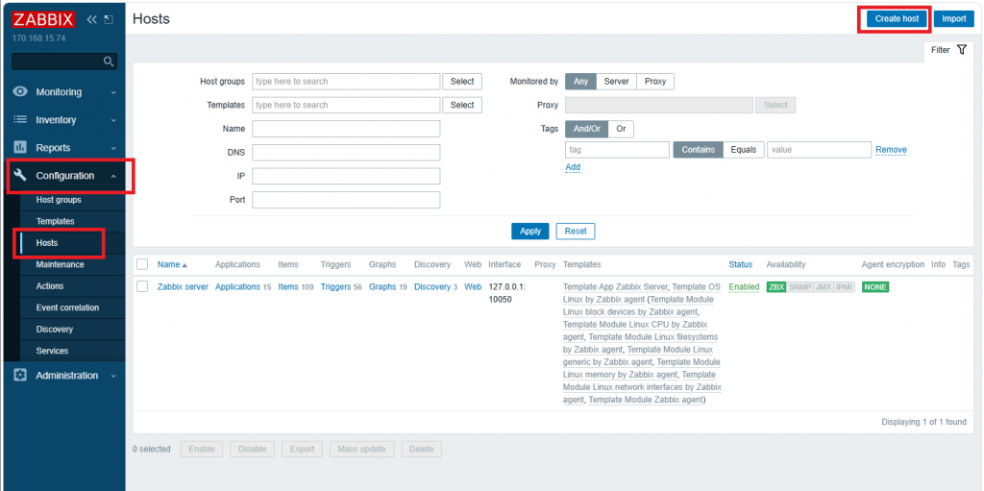Collapse the Configuration menu chevron
Viewport: 984px width, 491px height.
click(113, 176)
